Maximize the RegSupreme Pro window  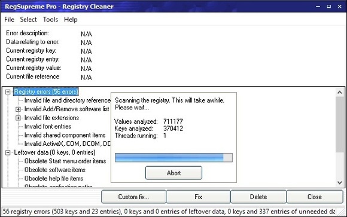point(329,7)
